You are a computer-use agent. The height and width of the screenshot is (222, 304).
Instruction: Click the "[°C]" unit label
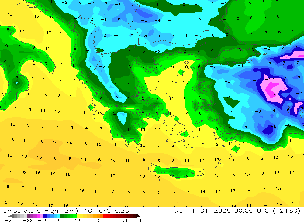click(88, 211)
